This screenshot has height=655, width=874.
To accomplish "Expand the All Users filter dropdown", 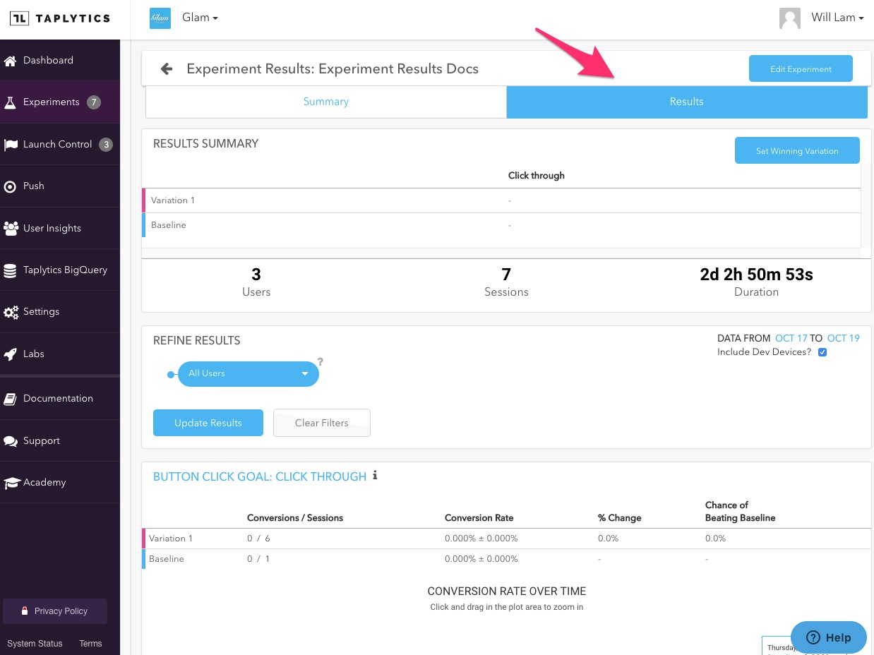I will point(249,373).
